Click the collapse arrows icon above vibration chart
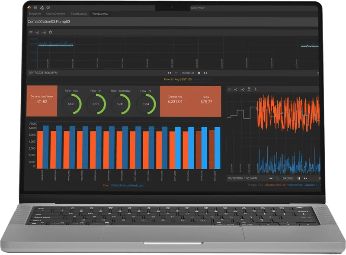The height and width of the screenshot is (255, 346). click(x=256, y=89)
